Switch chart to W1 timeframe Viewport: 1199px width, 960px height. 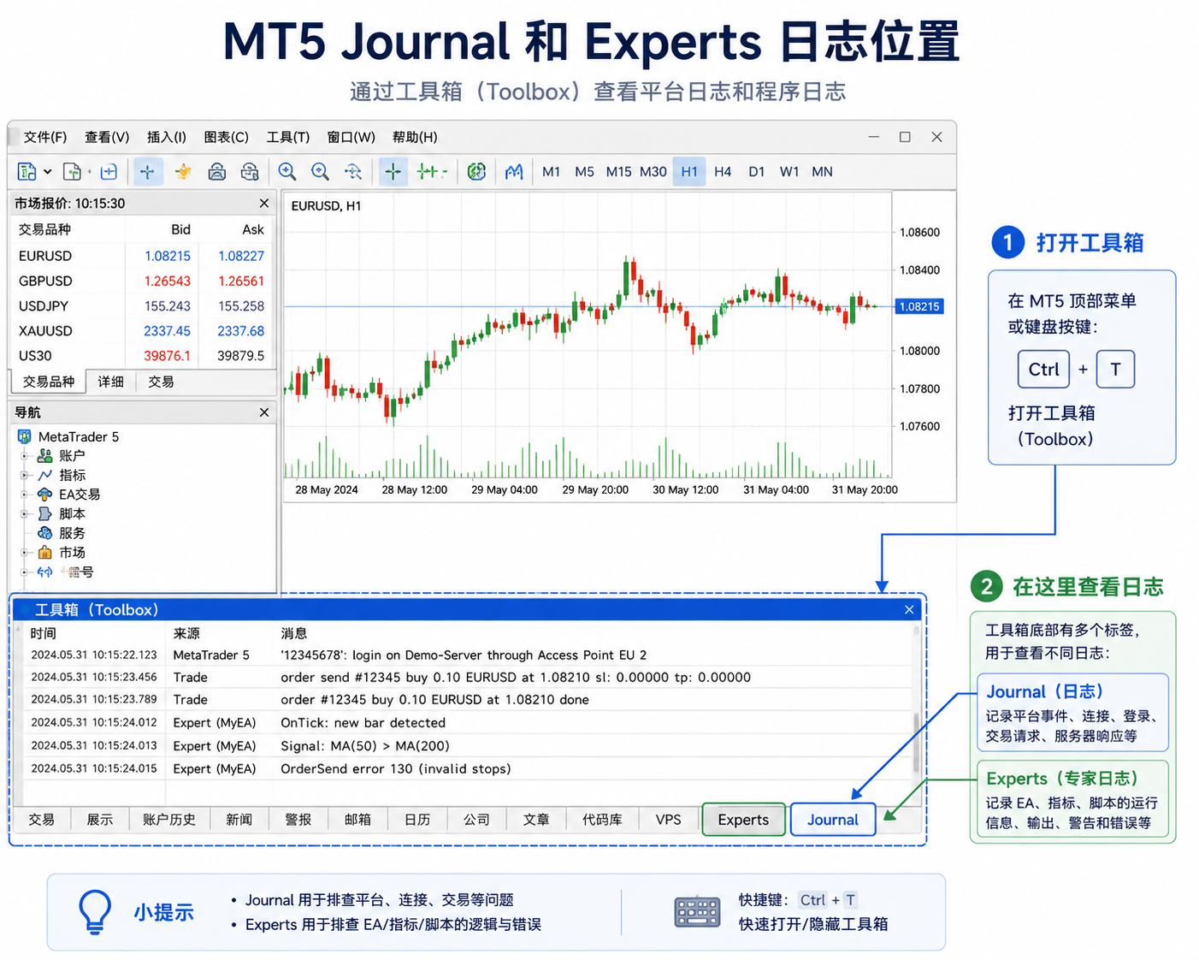pyautogui.click(x=789, y=172)
